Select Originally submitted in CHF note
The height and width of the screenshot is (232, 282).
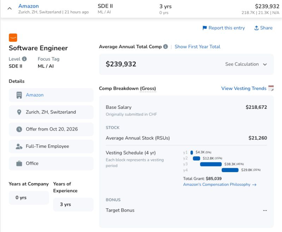point(131,114)
